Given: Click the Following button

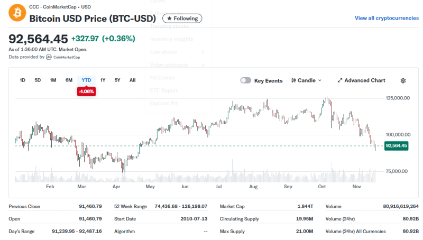Looking at the screenshot, I should click(x=182, y=19).
